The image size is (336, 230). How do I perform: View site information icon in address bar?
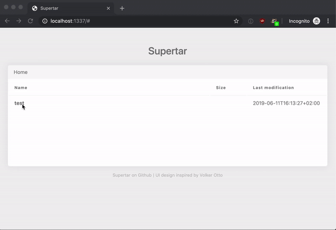(45, 21)
